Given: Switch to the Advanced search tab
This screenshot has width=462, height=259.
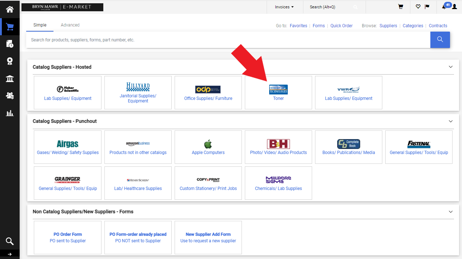Looking at the screenshot, I should coord(70,25).
